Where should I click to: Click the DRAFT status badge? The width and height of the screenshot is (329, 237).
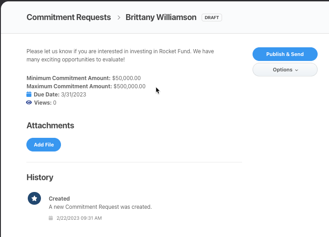pos(212,18)
